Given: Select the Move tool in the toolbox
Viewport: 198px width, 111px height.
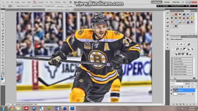Looking at the screenshot, I should click(x=3, y=13).
